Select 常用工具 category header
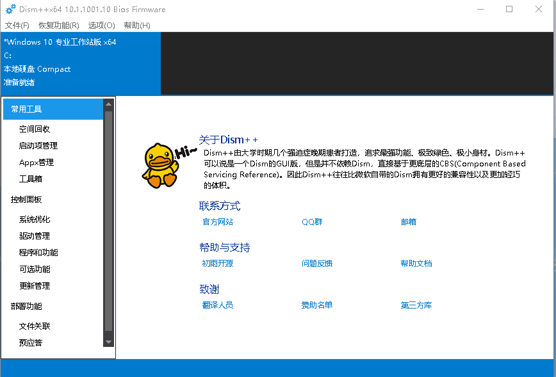 pos(53,109)
